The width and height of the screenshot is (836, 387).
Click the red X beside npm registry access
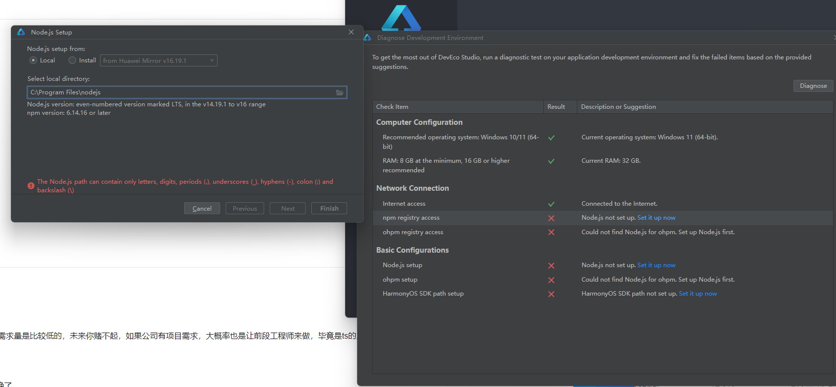[x=551, y=218]
